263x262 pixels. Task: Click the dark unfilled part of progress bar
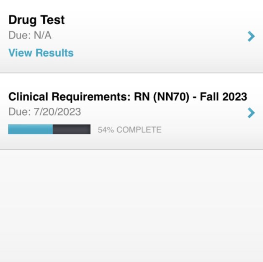[72, 130]
